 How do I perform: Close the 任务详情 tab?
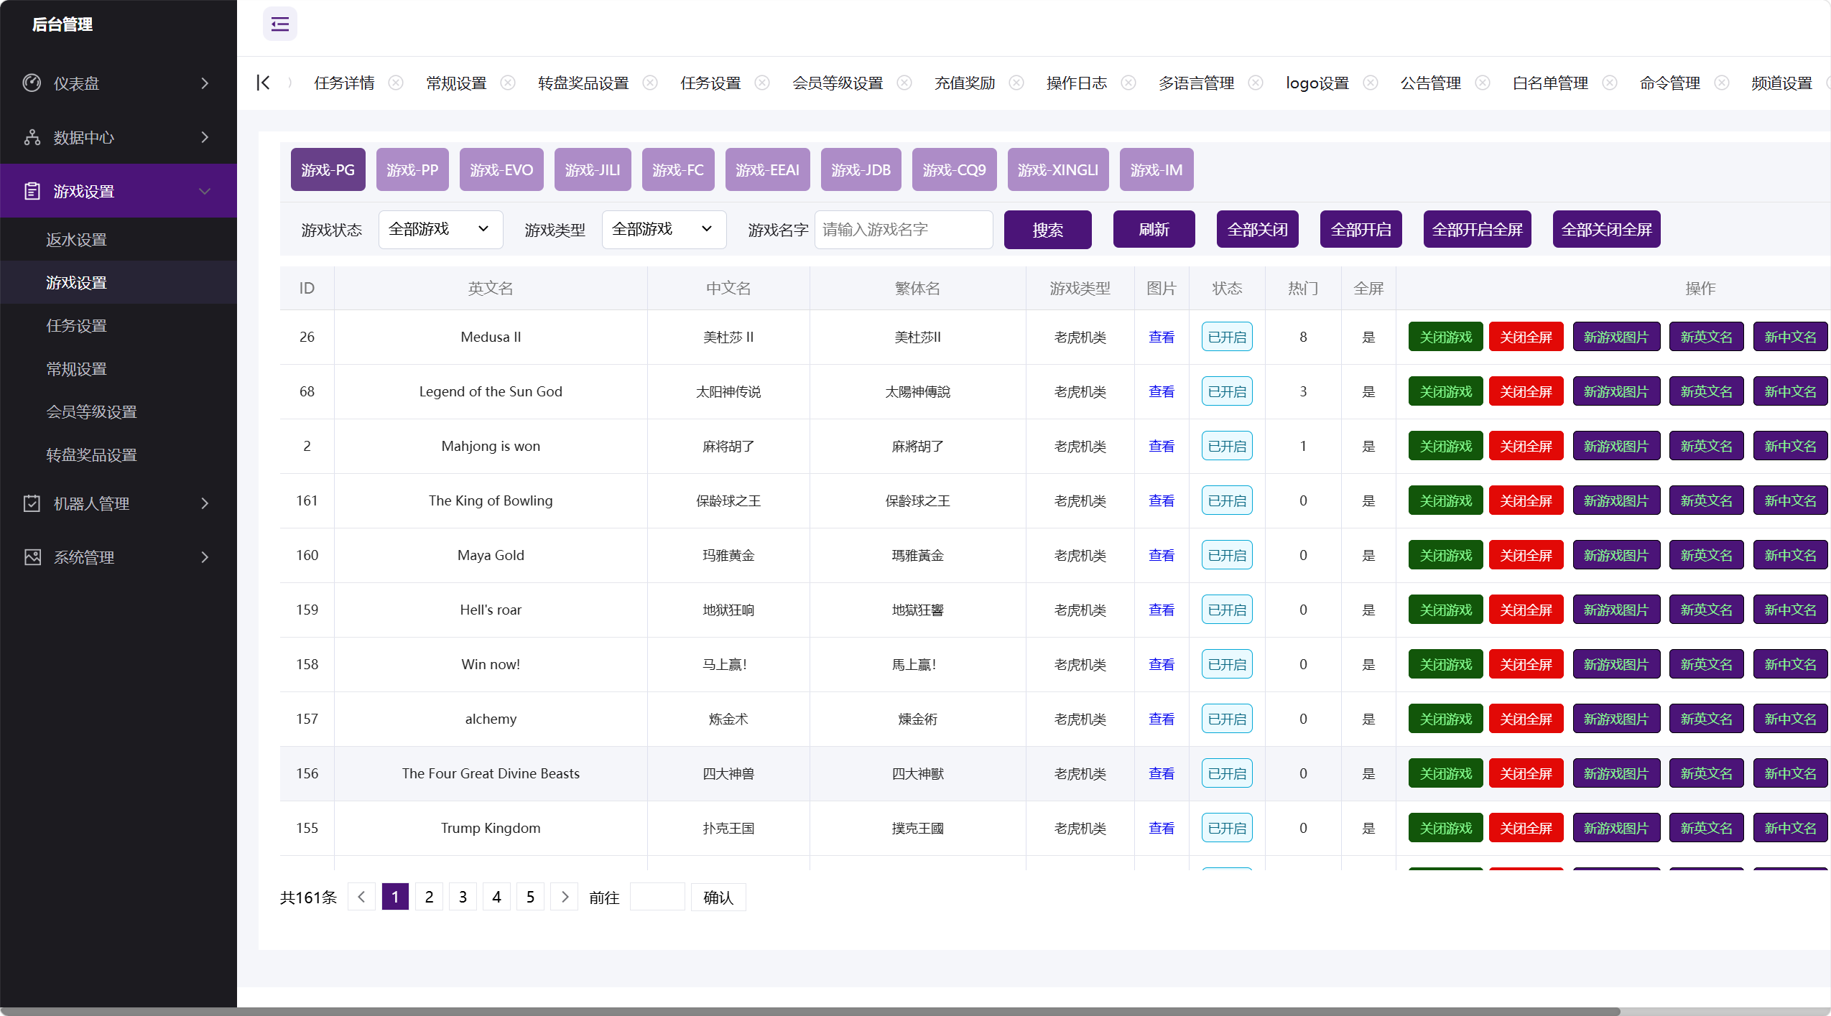[396, 83]
